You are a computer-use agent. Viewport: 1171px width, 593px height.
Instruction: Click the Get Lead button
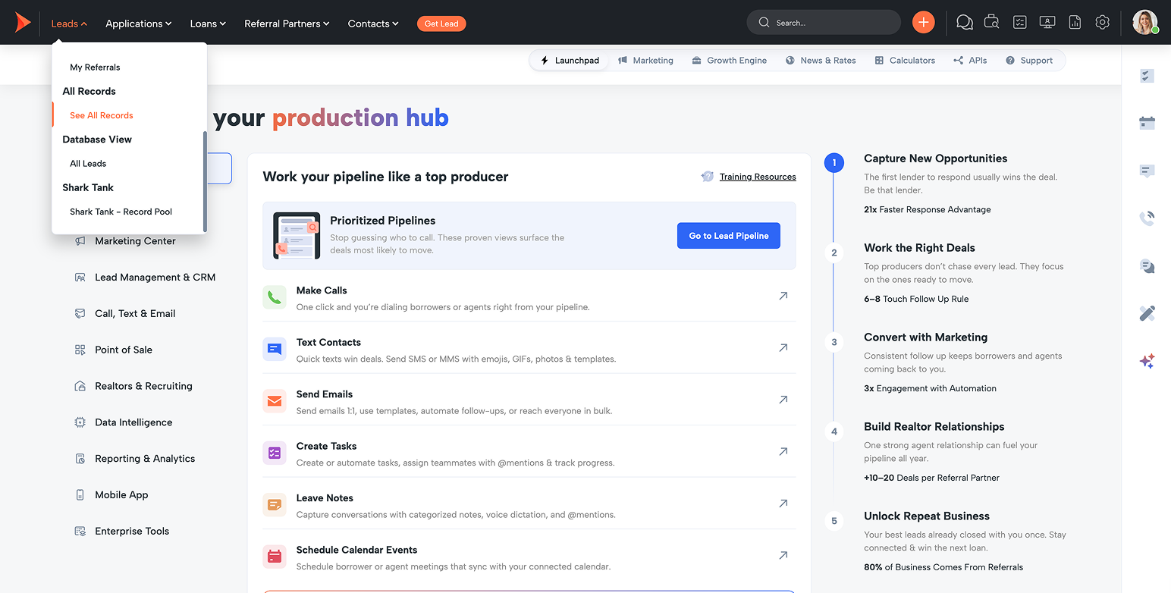point(441,24)
